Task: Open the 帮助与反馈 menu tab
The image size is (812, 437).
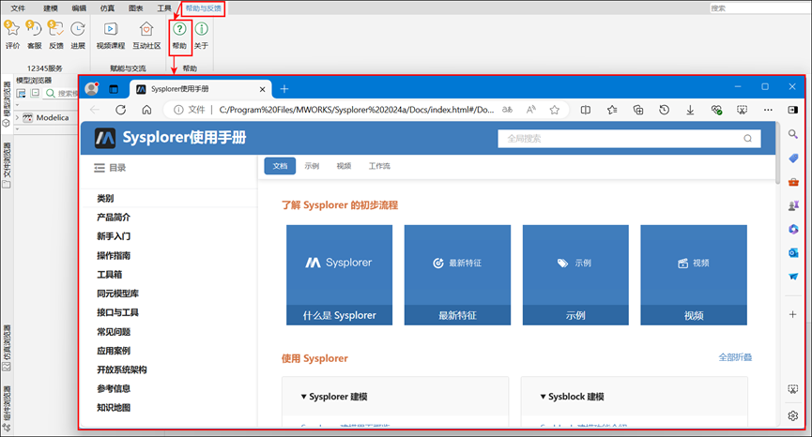Action: [203, 8]
